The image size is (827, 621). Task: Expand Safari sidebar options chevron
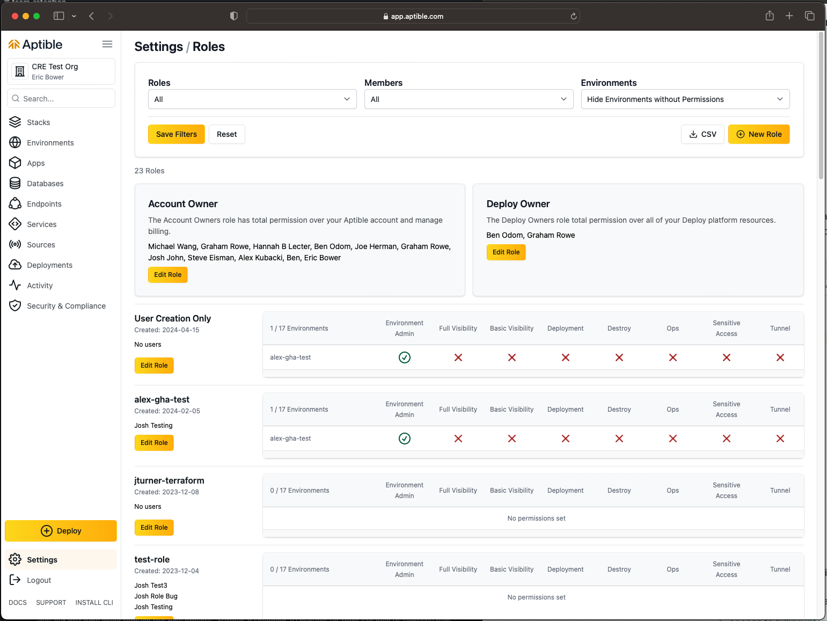tap(74, 16)
